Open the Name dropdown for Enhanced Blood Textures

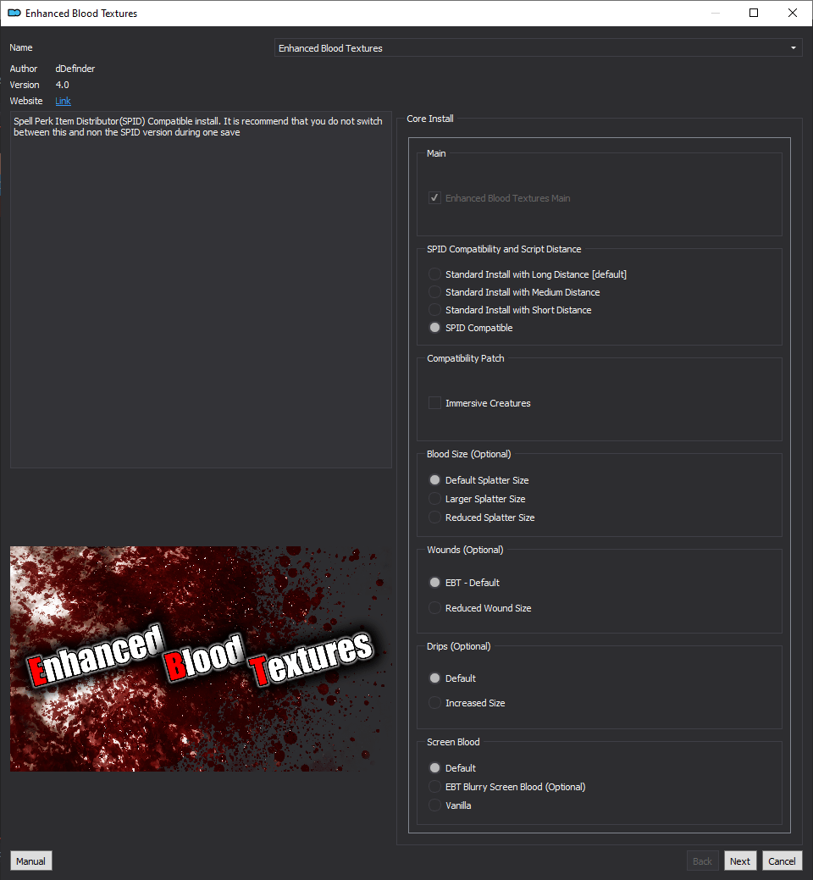538,48
